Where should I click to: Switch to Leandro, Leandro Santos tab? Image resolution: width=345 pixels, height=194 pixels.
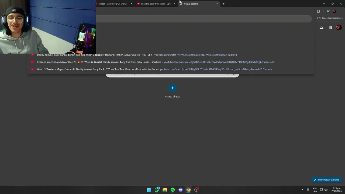pos(156,4)
